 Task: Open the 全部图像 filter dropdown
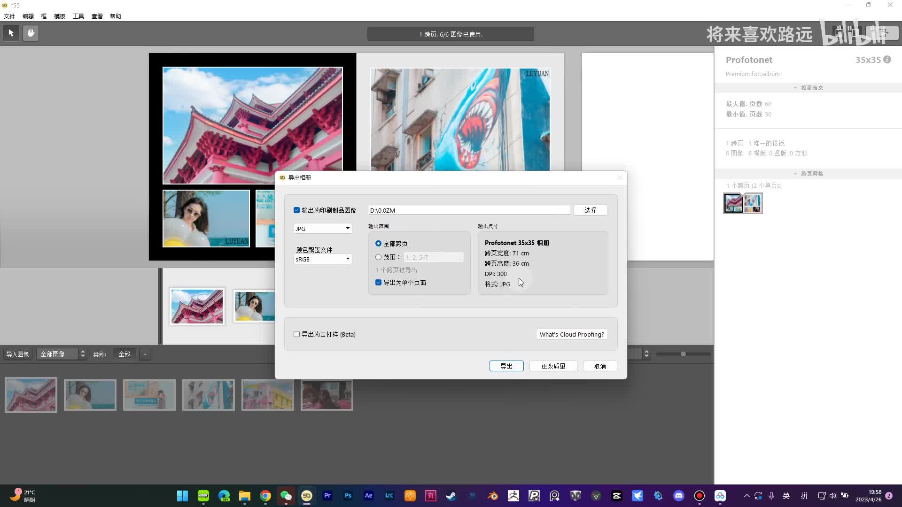(x=62, y=354)
